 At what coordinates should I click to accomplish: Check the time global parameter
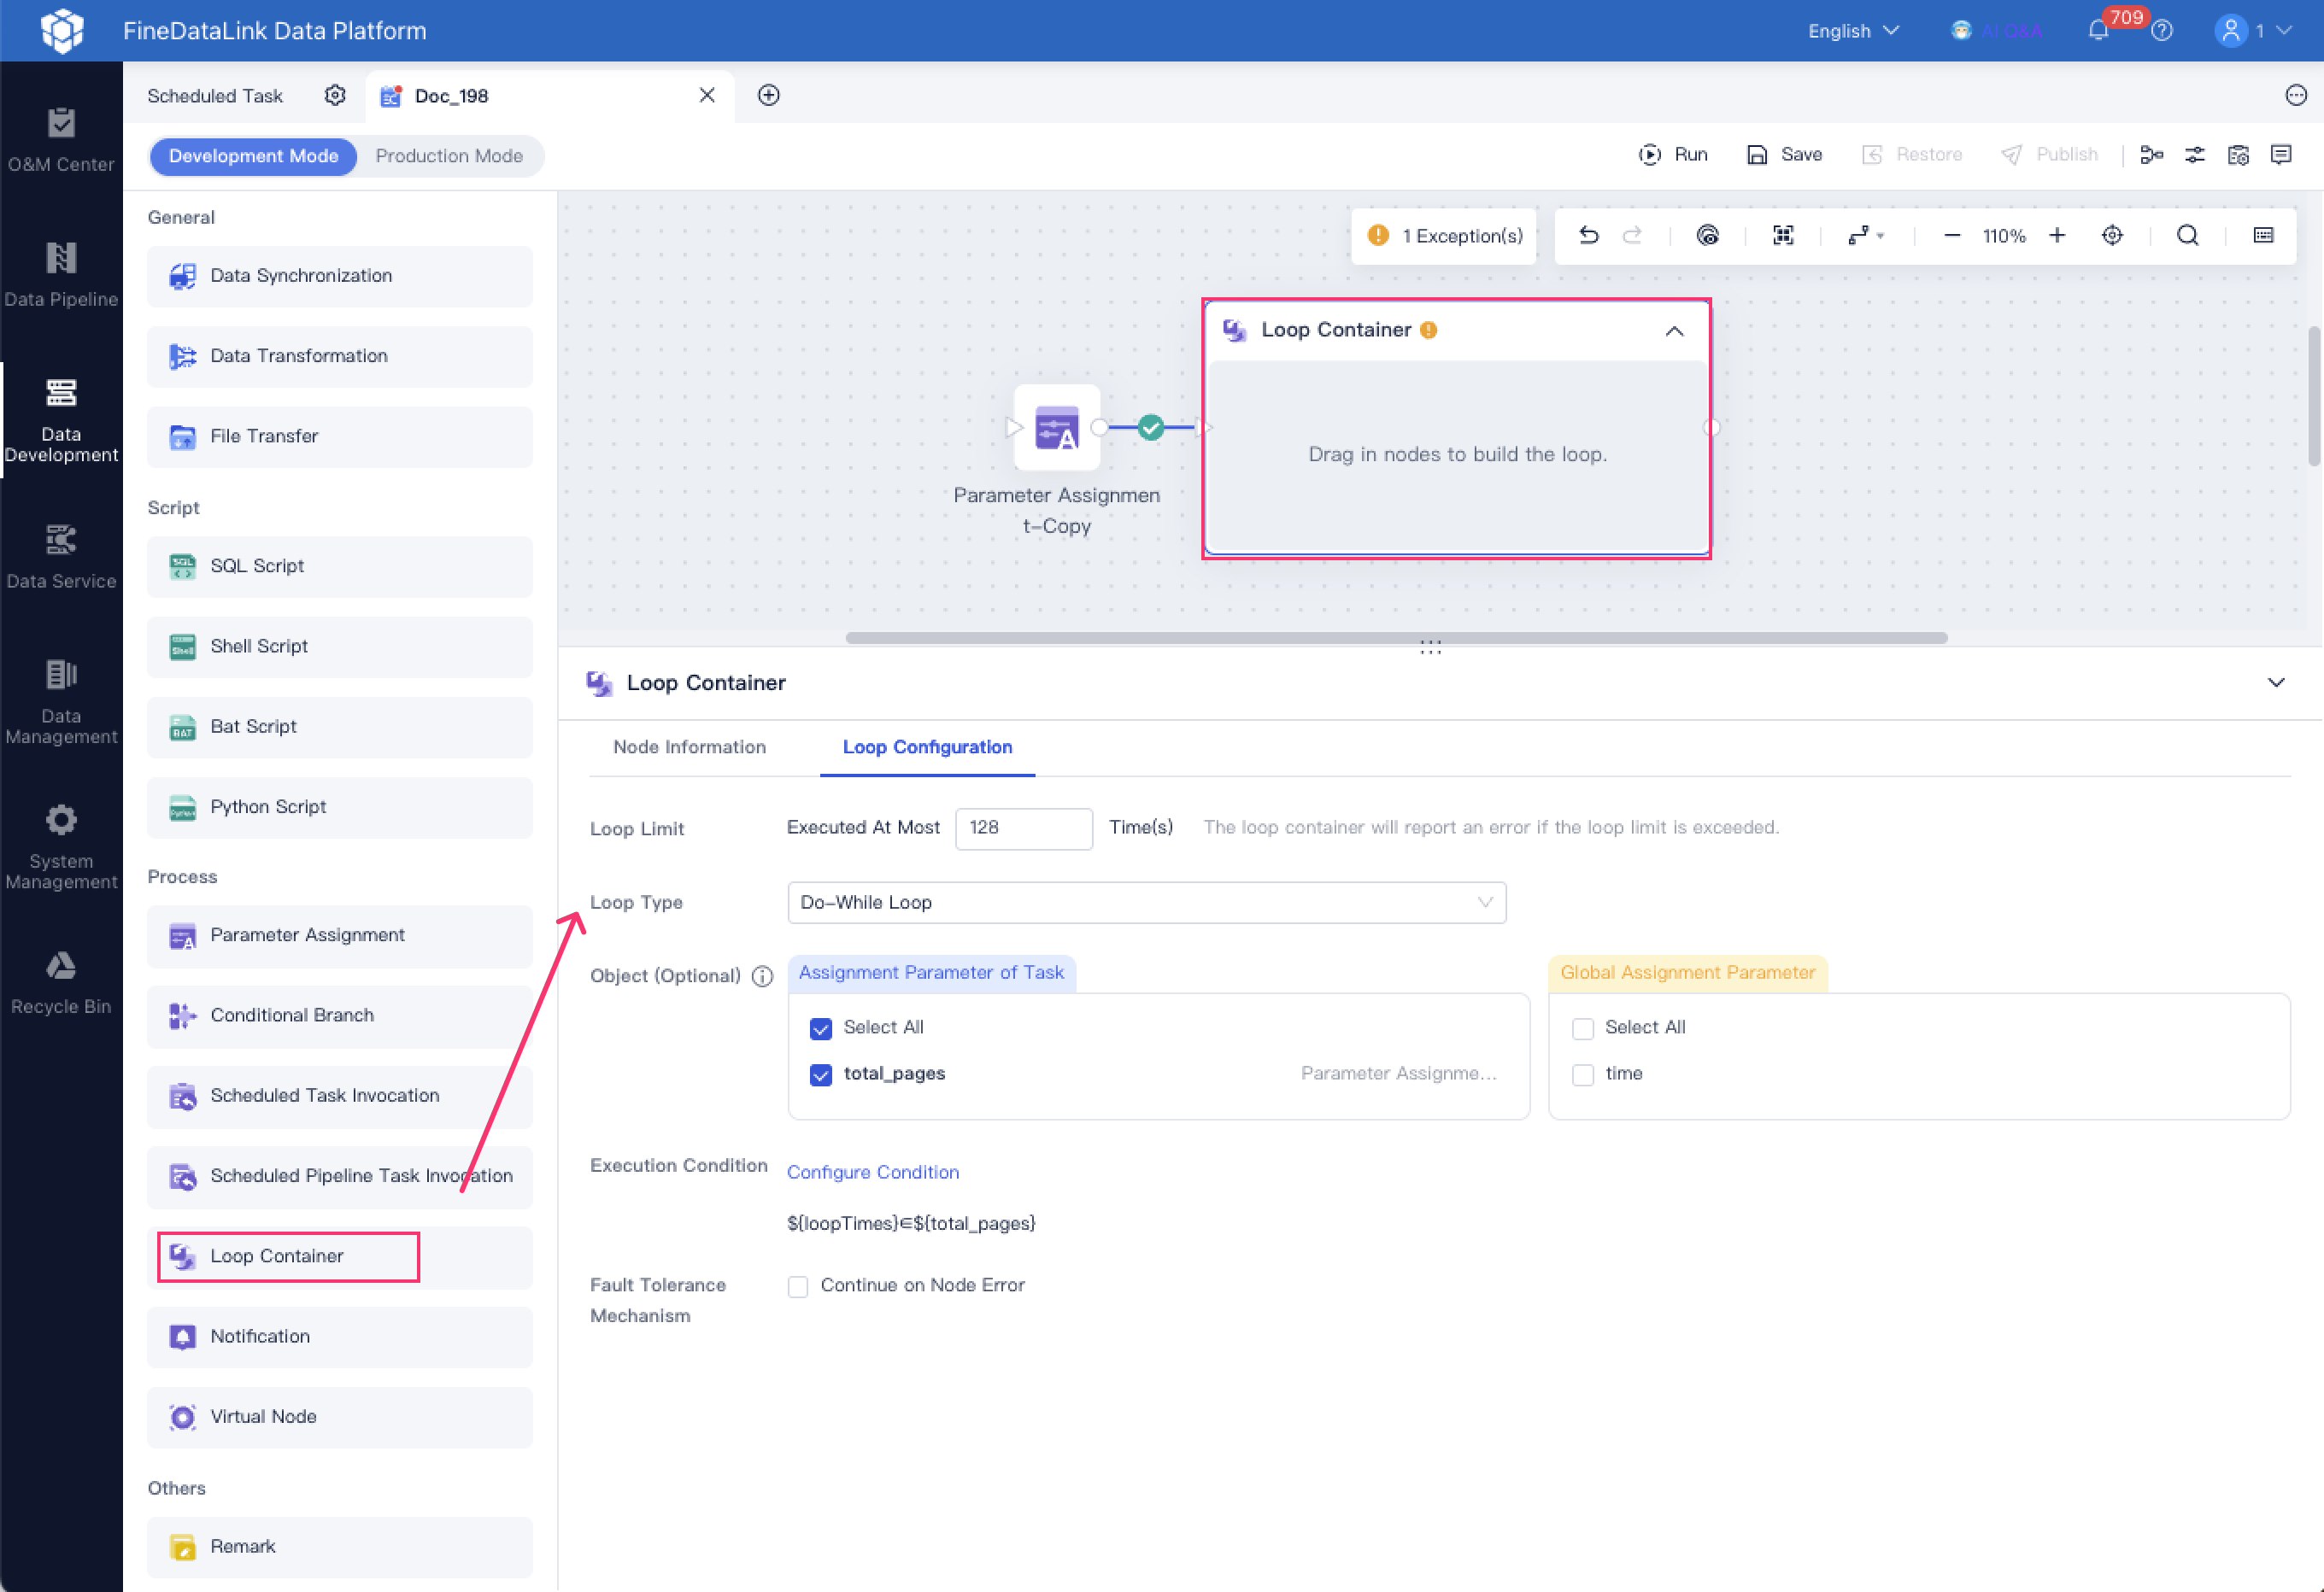coord(1582,1074)
